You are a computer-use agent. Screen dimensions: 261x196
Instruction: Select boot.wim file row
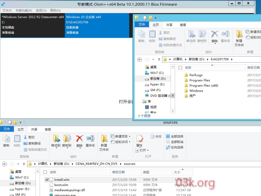coord(118,185)
